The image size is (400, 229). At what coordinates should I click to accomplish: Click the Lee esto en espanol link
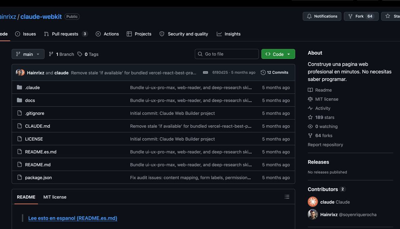coord(73,218)
